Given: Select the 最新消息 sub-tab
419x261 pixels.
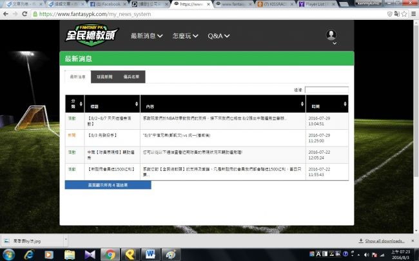Looking at the screenshot, I should 78,76.
